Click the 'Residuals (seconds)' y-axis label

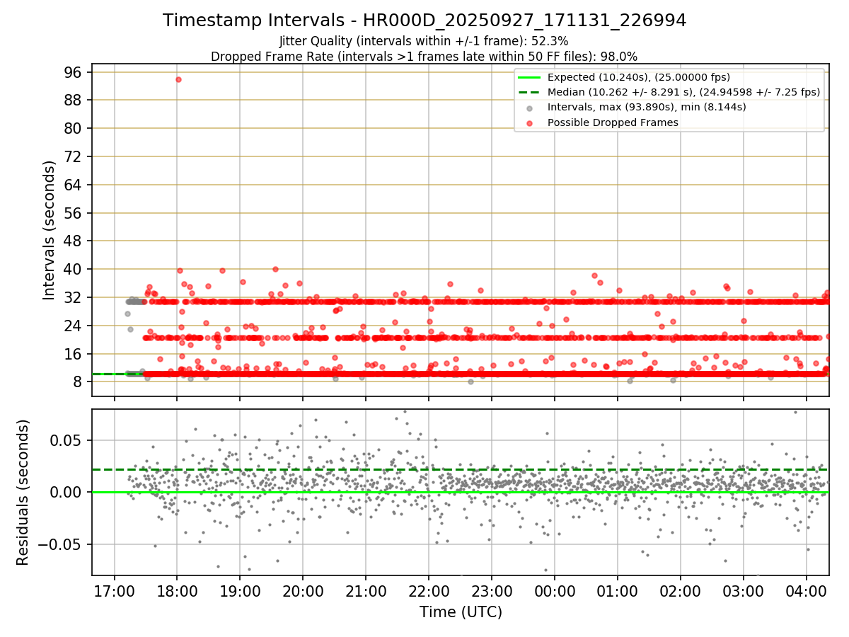point(23,492)
